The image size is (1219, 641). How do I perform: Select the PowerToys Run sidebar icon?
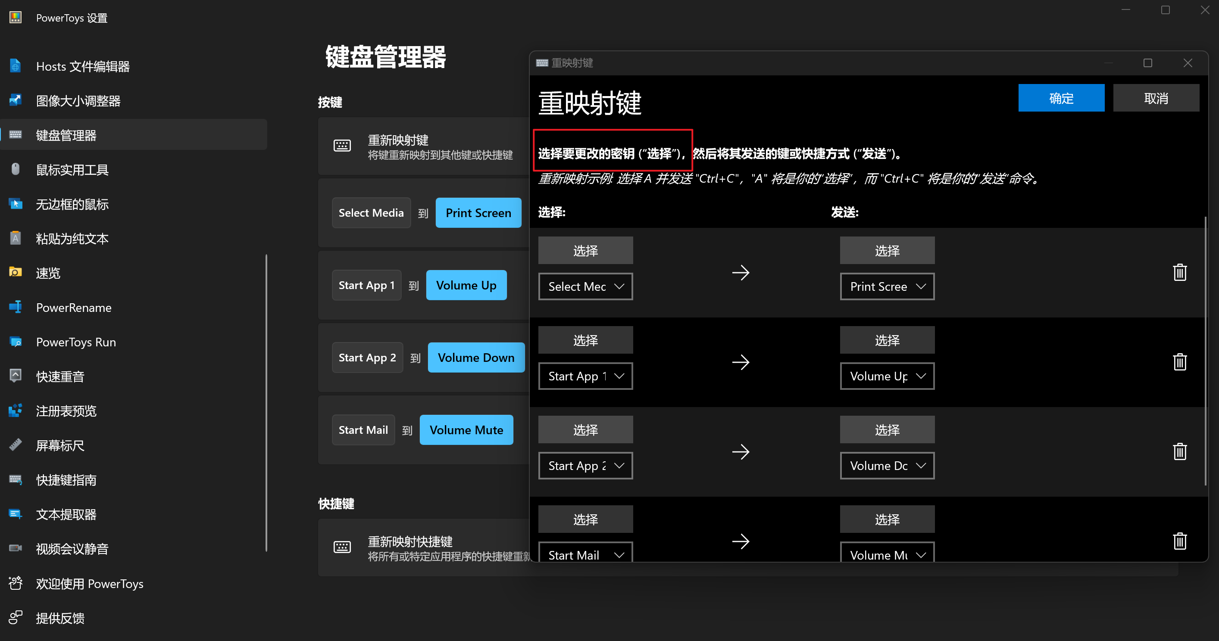coord(16,342)
